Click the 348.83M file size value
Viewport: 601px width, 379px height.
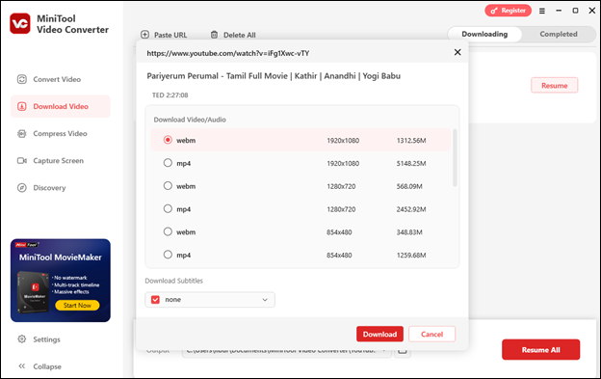coord(409,232)
